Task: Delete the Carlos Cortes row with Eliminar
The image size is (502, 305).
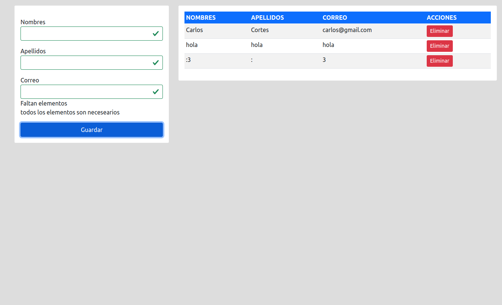Action: tap(439, 31)
